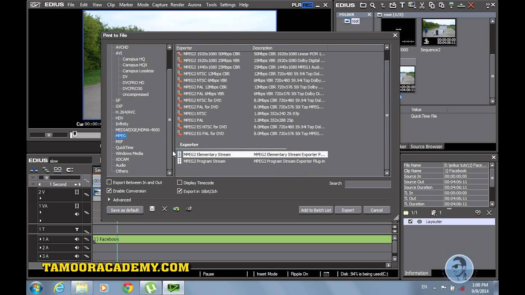Click the scissors Cut icon in Bin
This screenshot has height=295, width=525.
coord(422,5)
